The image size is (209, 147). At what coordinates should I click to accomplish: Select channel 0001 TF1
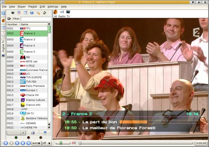pos(27,28)
